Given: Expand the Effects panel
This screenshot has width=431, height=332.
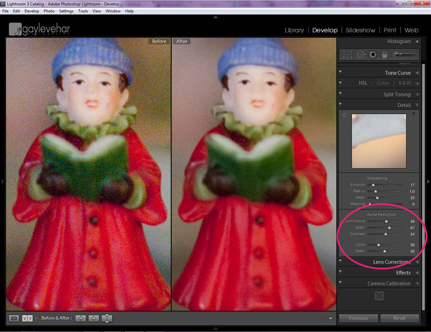Looking at the screenshot, I should click(x=417, y=273).
